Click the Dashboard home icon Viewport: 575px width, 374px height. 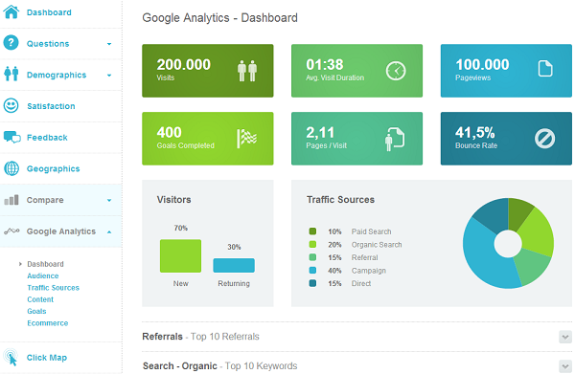pyautogui.click(x=11, y=11)
